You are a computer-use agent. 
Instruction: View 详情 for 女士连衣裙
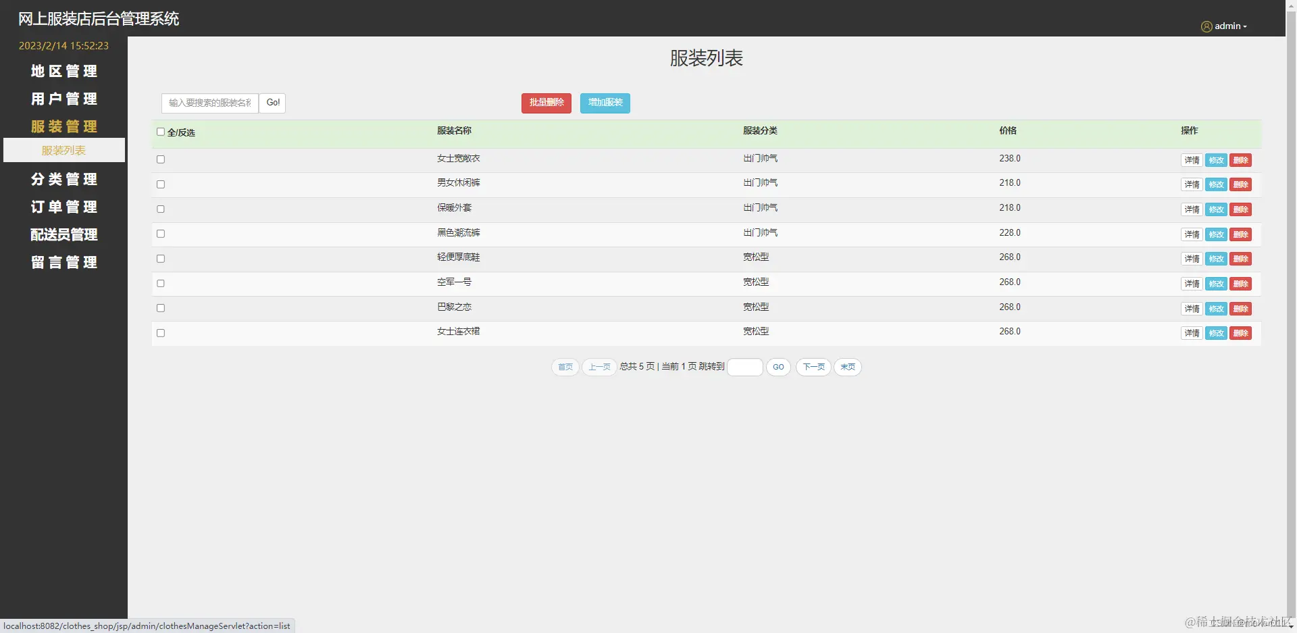1192,333
